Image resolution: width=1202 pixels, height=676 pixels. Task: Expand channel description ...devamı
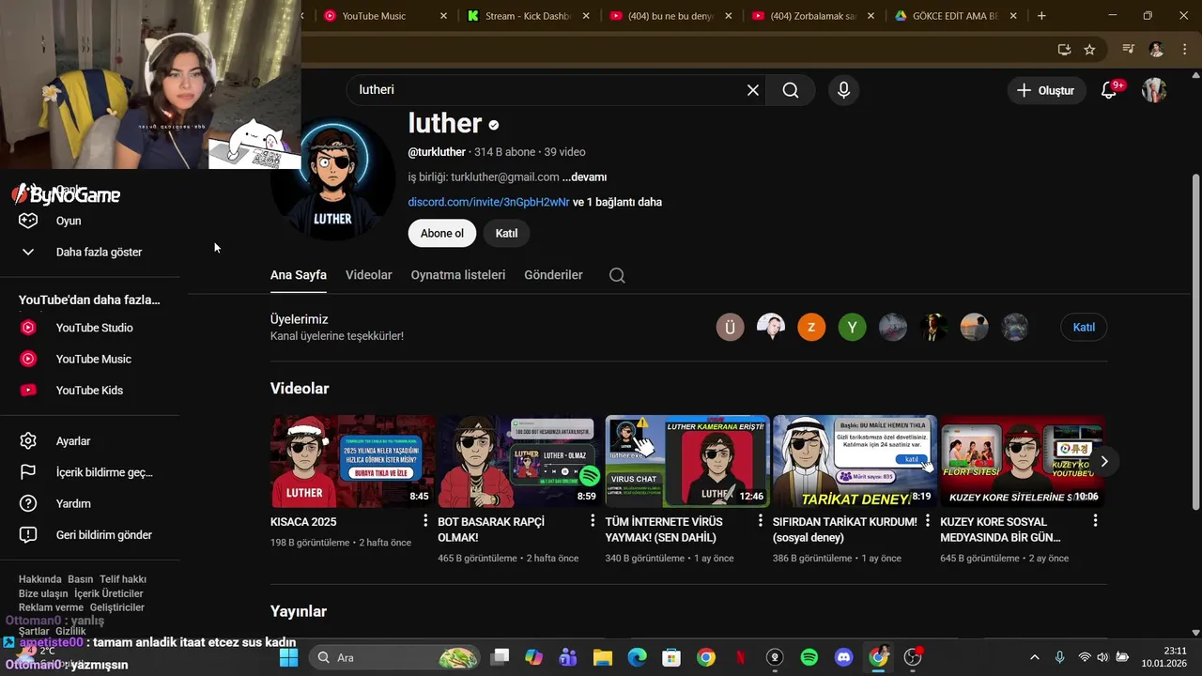coord(584,177)
